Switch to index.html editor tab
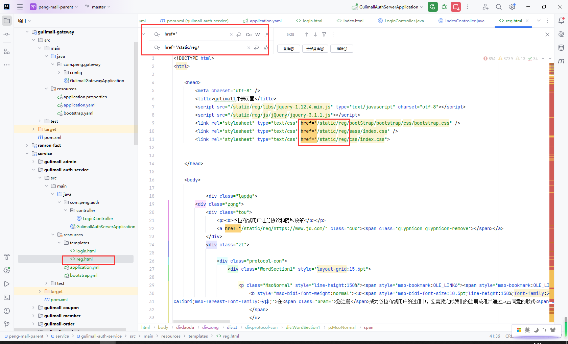This screenshot has width=568, height=344. click(x=350, y=21)
